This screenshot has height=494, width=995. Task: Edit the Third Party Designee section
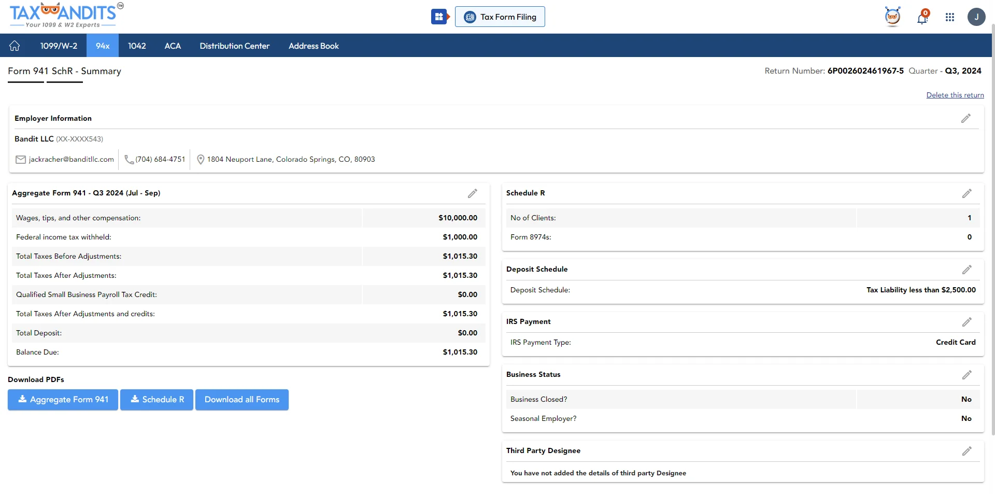(x=967, y=451)
